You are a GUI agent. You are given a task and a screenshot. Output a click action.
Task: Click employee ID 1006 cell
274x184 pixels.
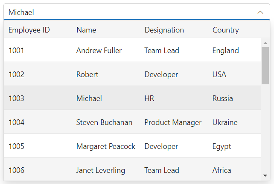(x=16, y=170)
